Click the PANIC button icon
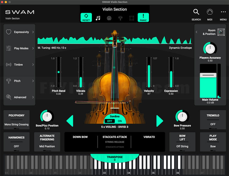The width and height of the screenshot is (229, 176). [x=143, y=17]
